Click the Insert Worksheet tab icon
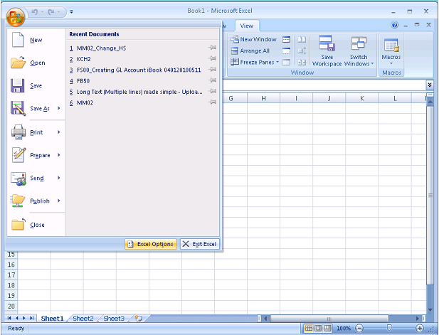The image size is (439, 335). click(x=138, y=319)
